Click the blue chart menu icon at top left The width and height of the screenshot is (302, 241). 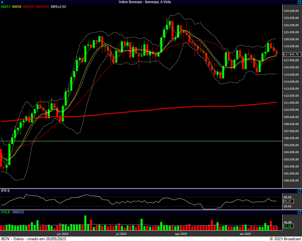[3, 2]
